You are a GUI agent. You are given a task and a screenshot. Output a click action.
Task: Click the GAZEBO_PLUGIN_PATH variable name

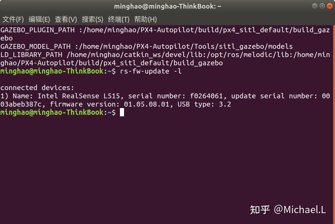[37, 30]
